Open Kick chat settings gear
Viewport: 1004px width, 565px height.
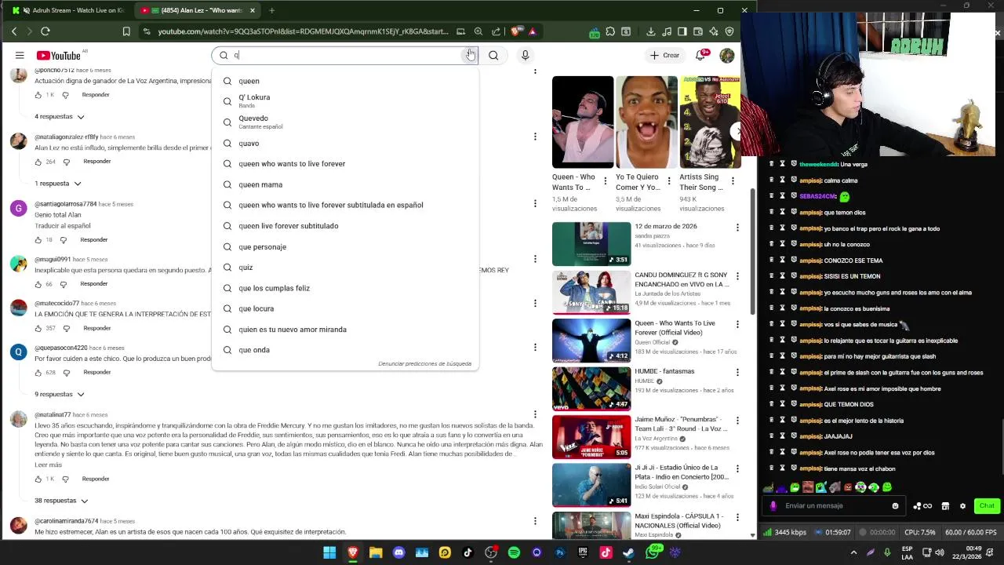[962, 505]
